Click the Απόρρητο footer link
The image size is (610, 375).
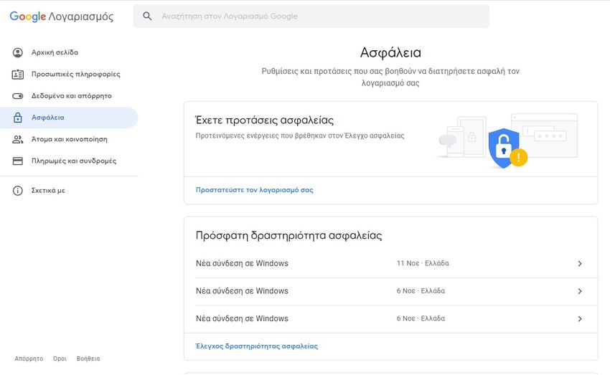point(29,359)
